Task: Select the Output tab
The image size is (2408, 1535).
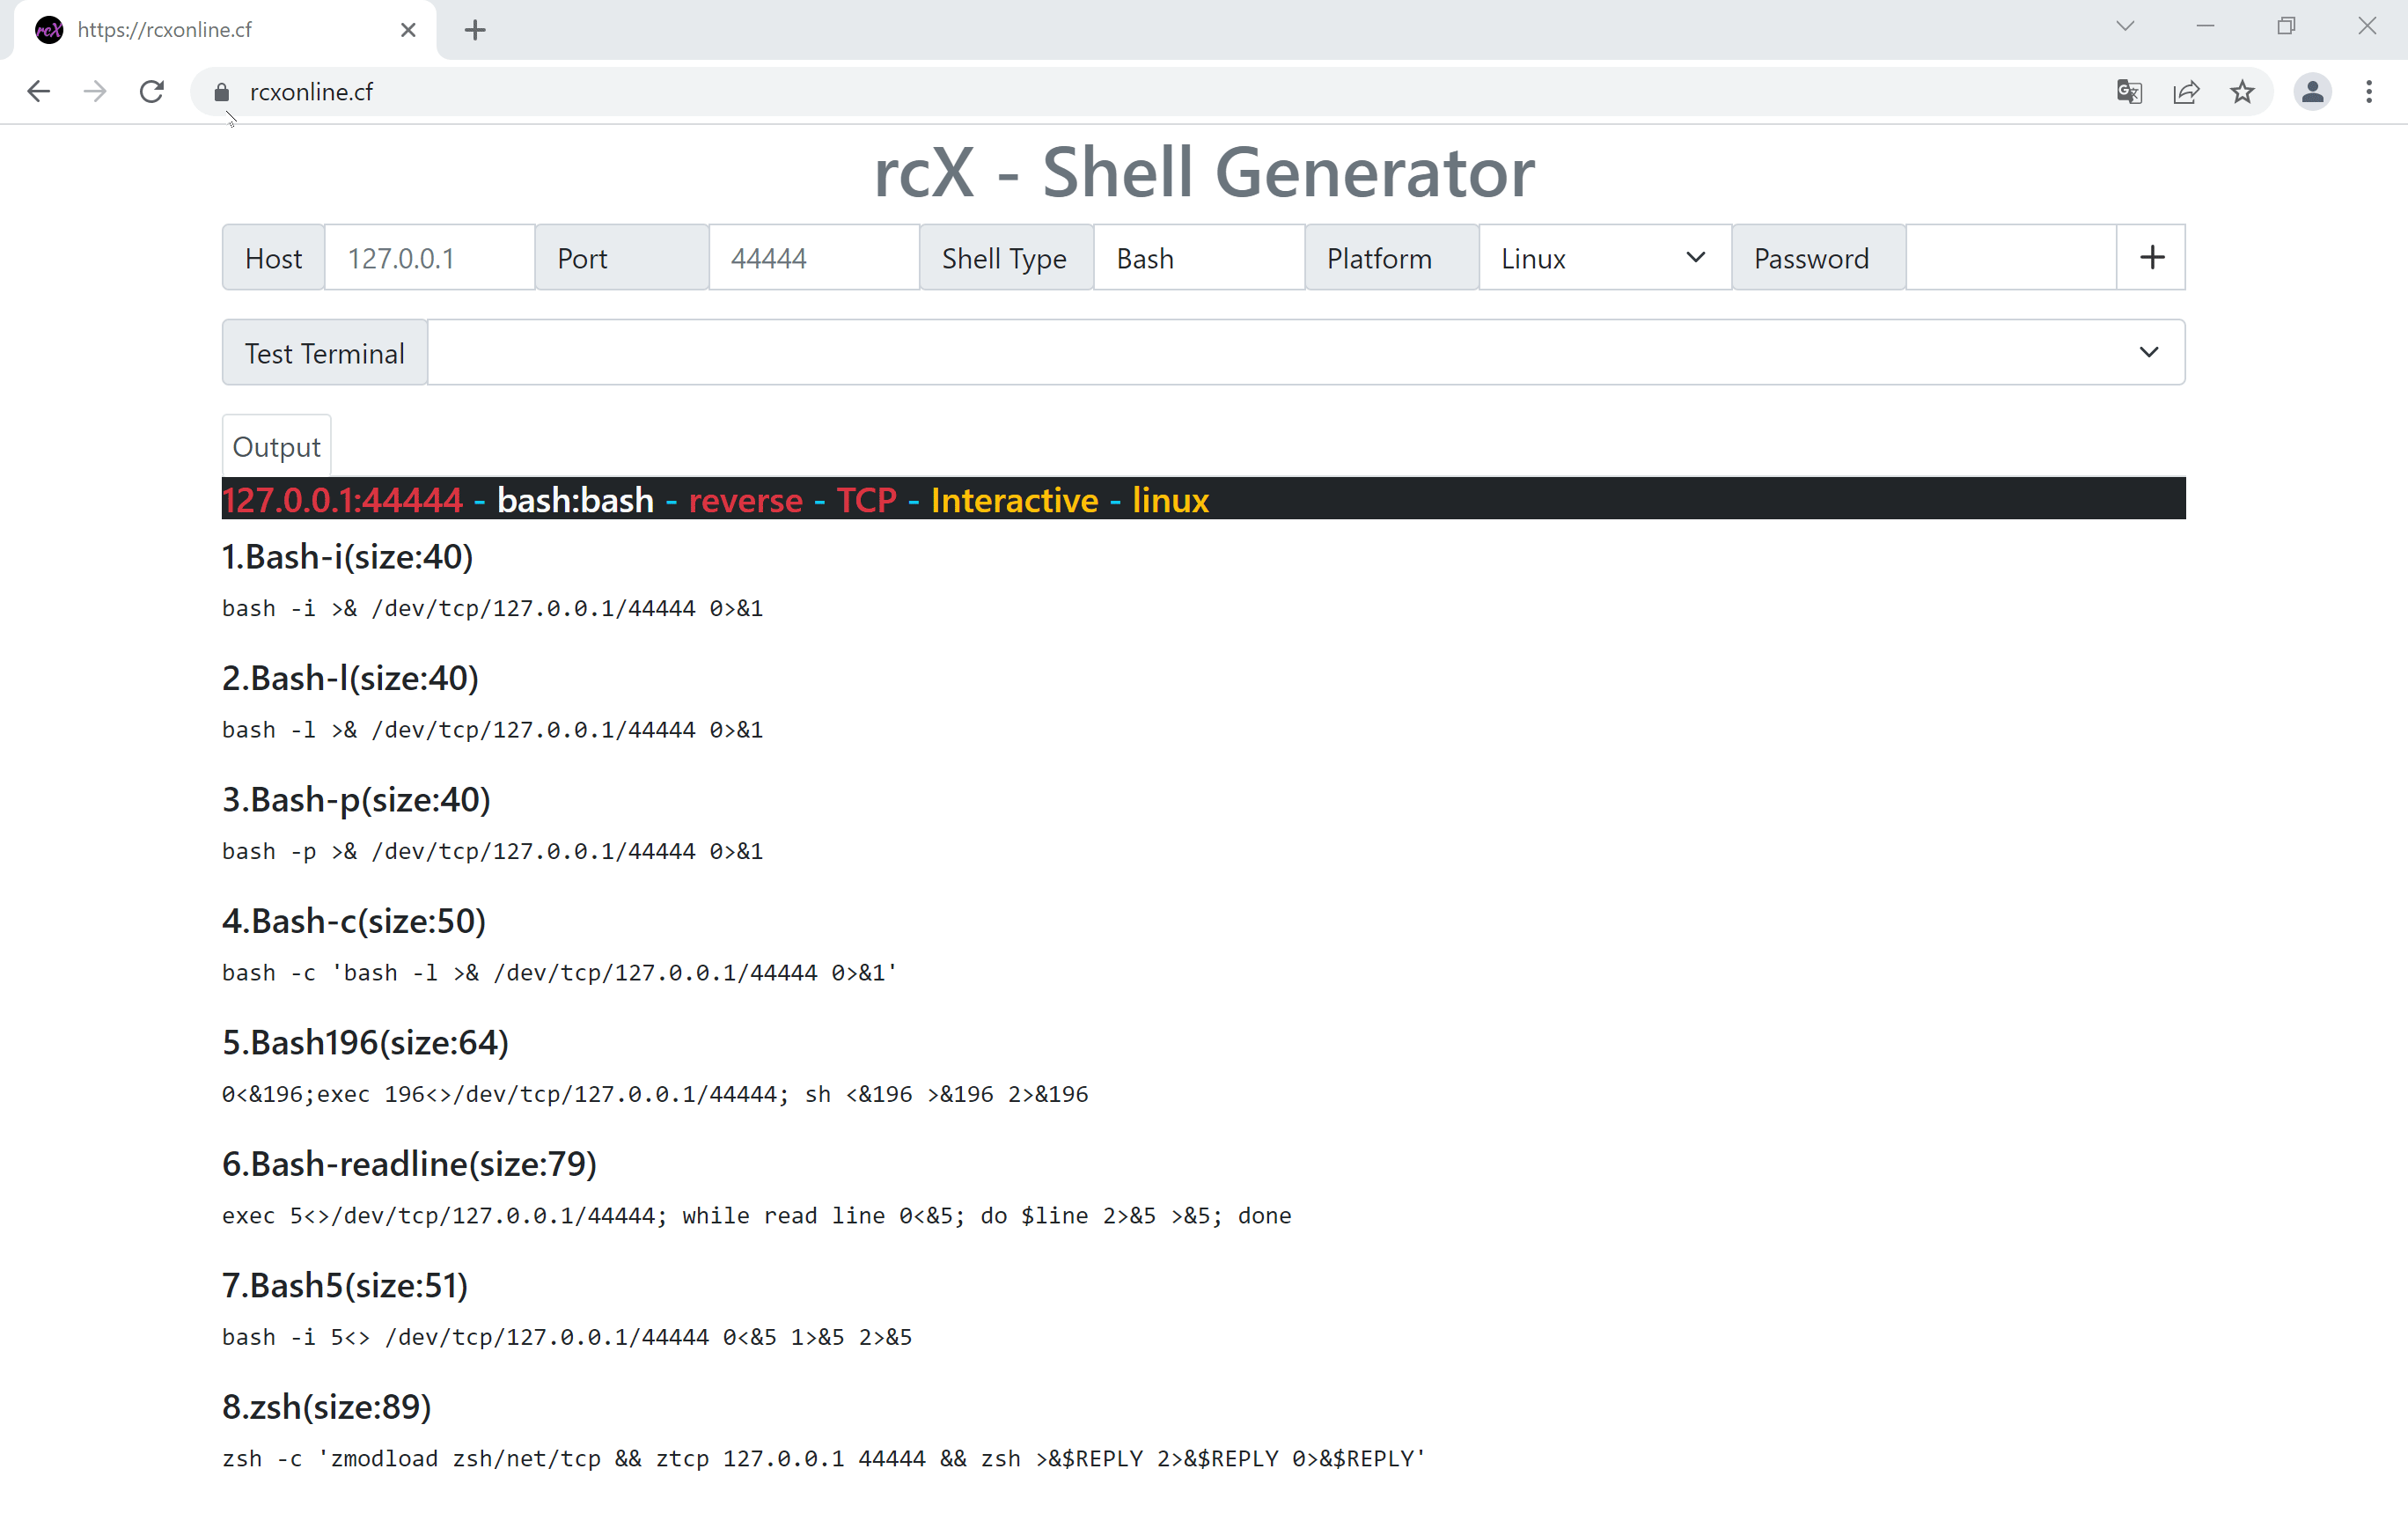Action: click(x=276, y=447)
